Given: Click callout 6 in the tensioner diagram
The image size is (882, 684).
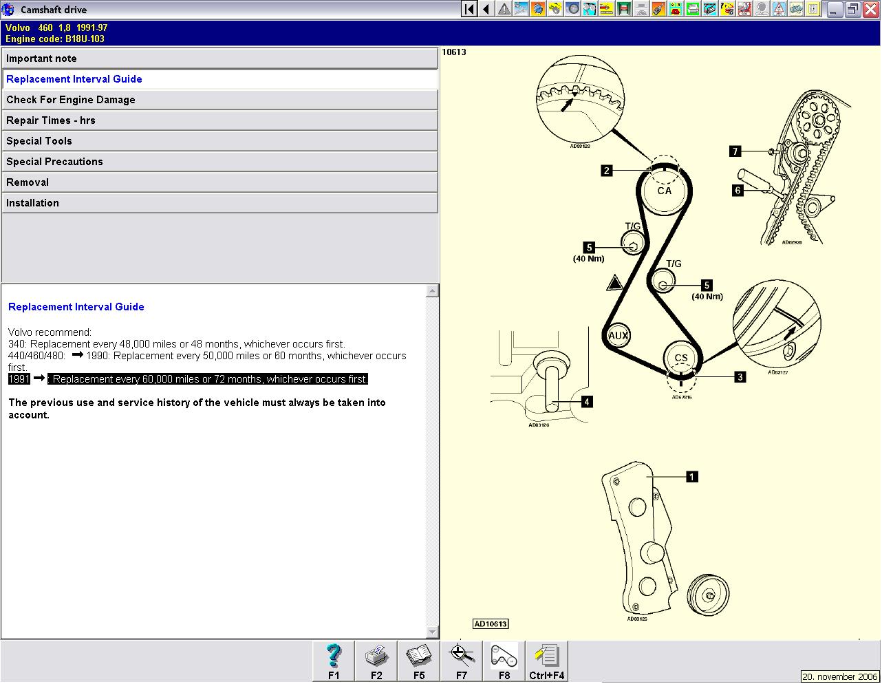Looking at the screenshot, I should tap(738, 191).
